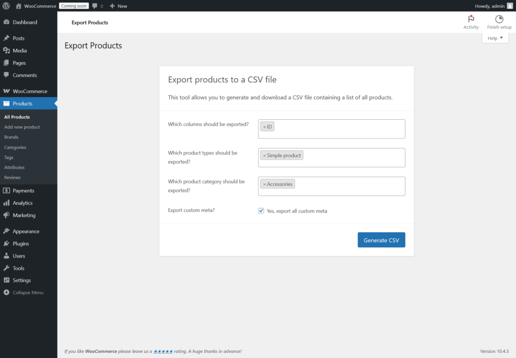
Task: Open the Media library icon
Action: point(7,50)
